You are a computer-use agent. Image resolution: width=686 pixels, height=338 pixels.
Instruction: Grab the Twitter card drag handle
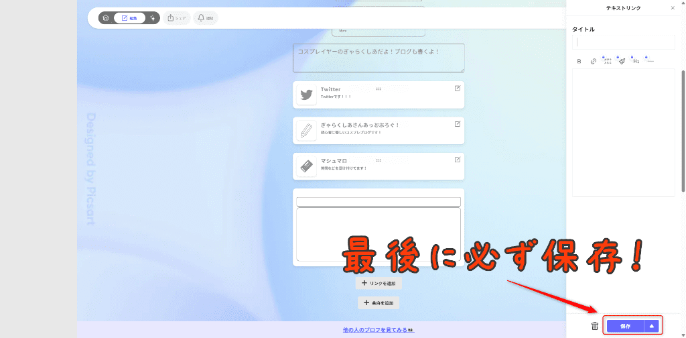click(x=379, y=89)
